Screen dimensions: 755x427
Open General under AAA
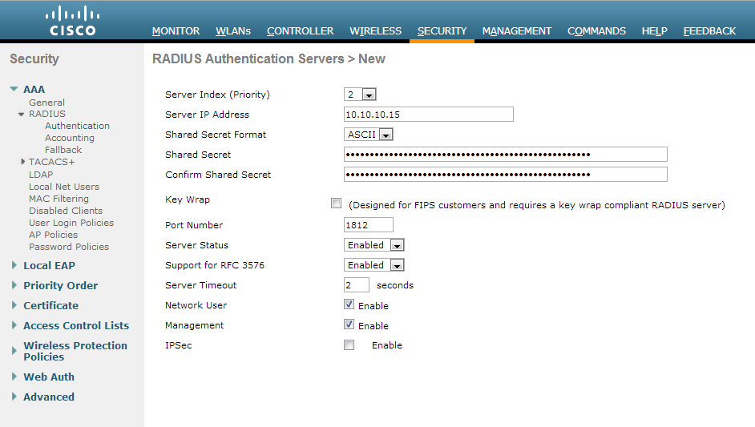pos(46,103)
